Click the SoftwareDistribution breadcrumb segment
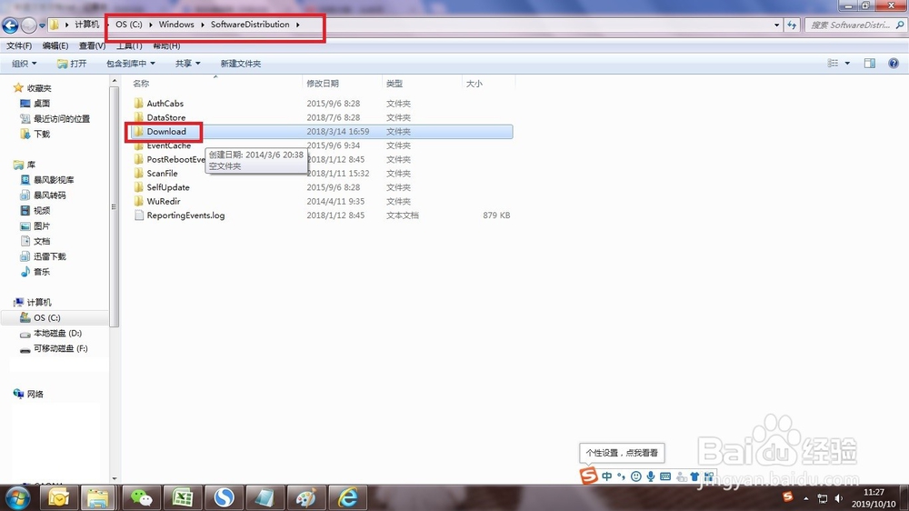This screenshot has width=909, height=511. [x=250, y=25]
